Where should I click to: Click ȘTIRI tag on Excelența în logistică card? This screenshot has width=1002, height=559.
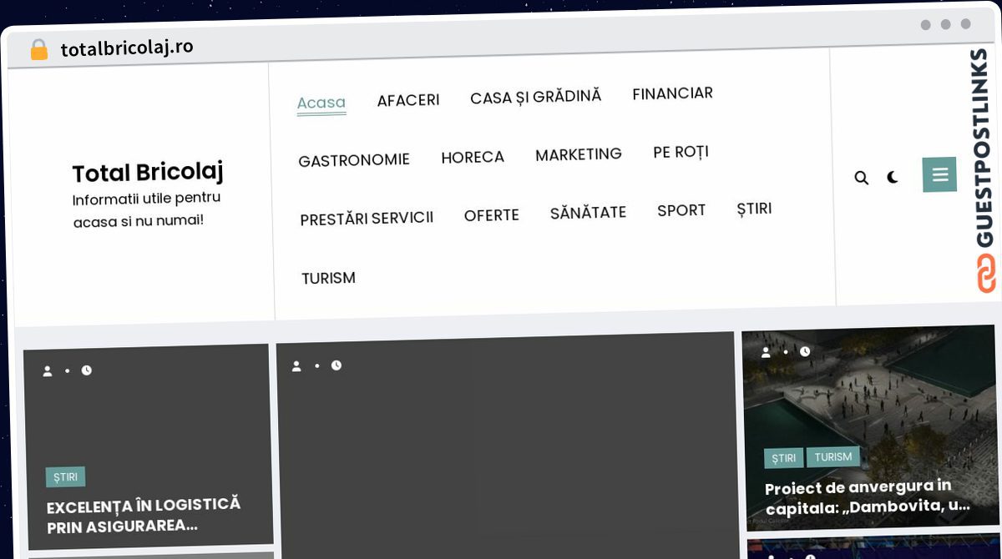(x=65, y=477)
